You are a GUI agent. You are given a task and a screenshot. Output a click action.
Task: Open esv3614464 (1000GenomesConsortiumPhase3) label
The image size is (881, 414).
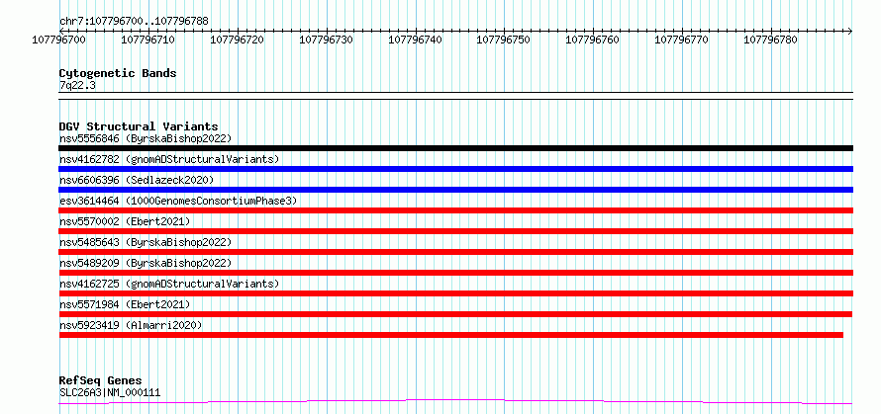coord(177,201)
